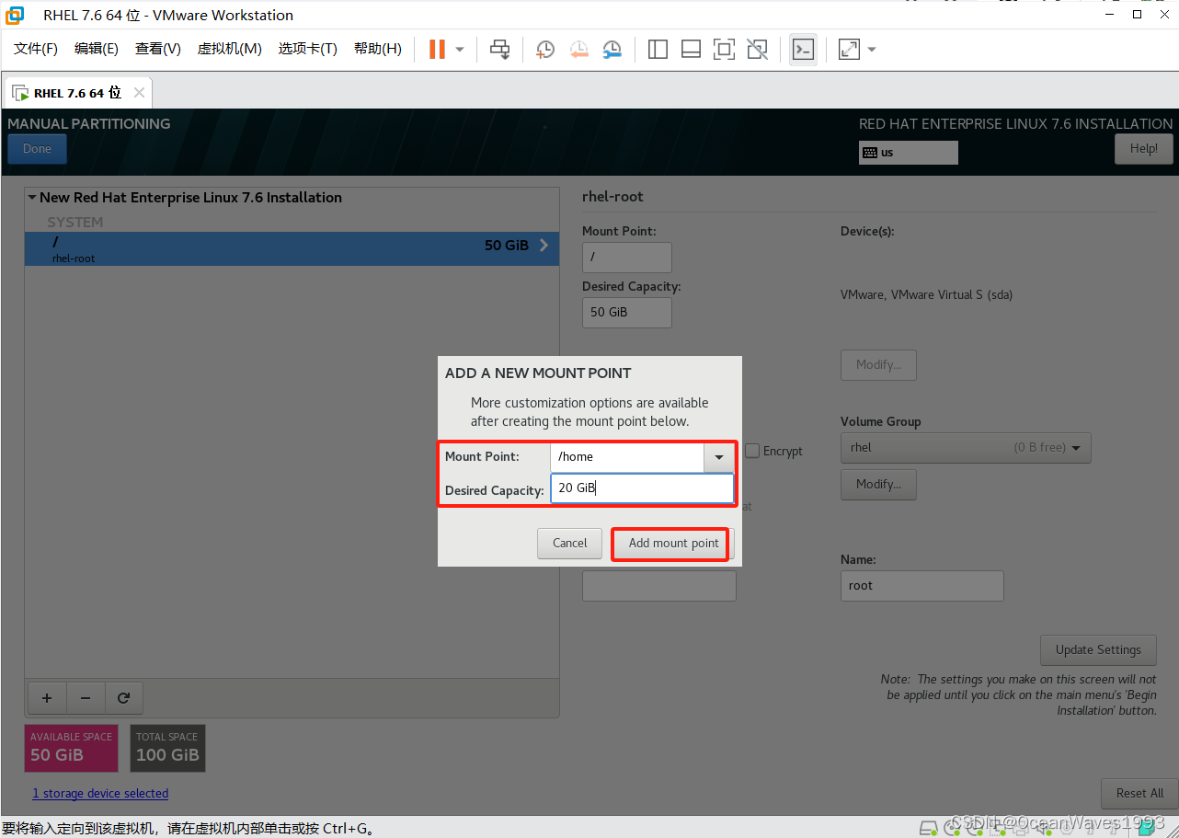1179x838 pixels.
Task: Click the Reset All button
Action: [1139, 793]
